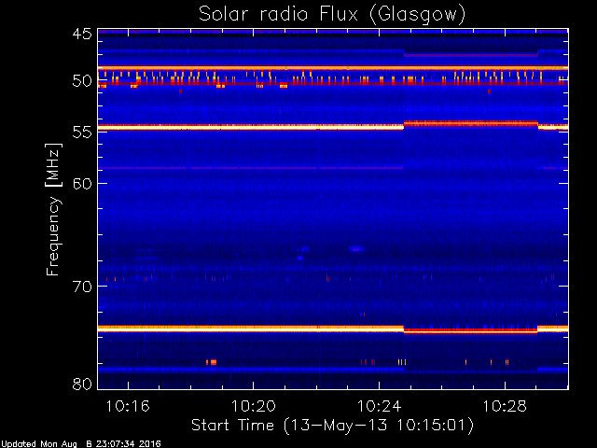597x448 pixels.
Task: Click the '45' frequency tick label
Action: click(82, 34)
